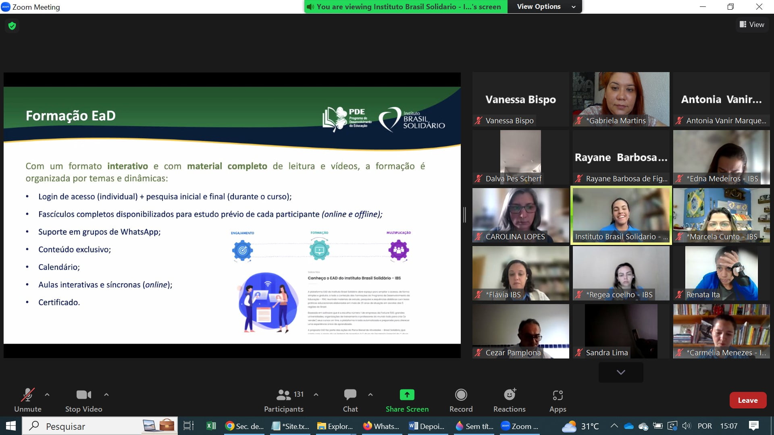Start recording with the Record icon
The width and height of the screenshot is (774, 435).
[x=461, y=395]
